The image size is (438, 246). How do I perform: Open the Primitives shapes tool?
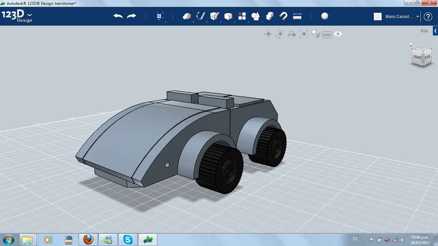187,16
